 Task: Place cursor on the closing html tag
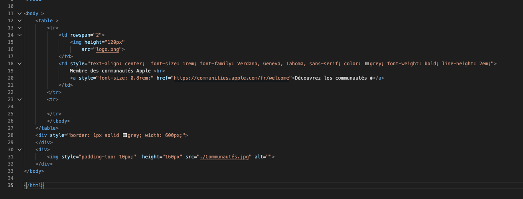[34, 185]
